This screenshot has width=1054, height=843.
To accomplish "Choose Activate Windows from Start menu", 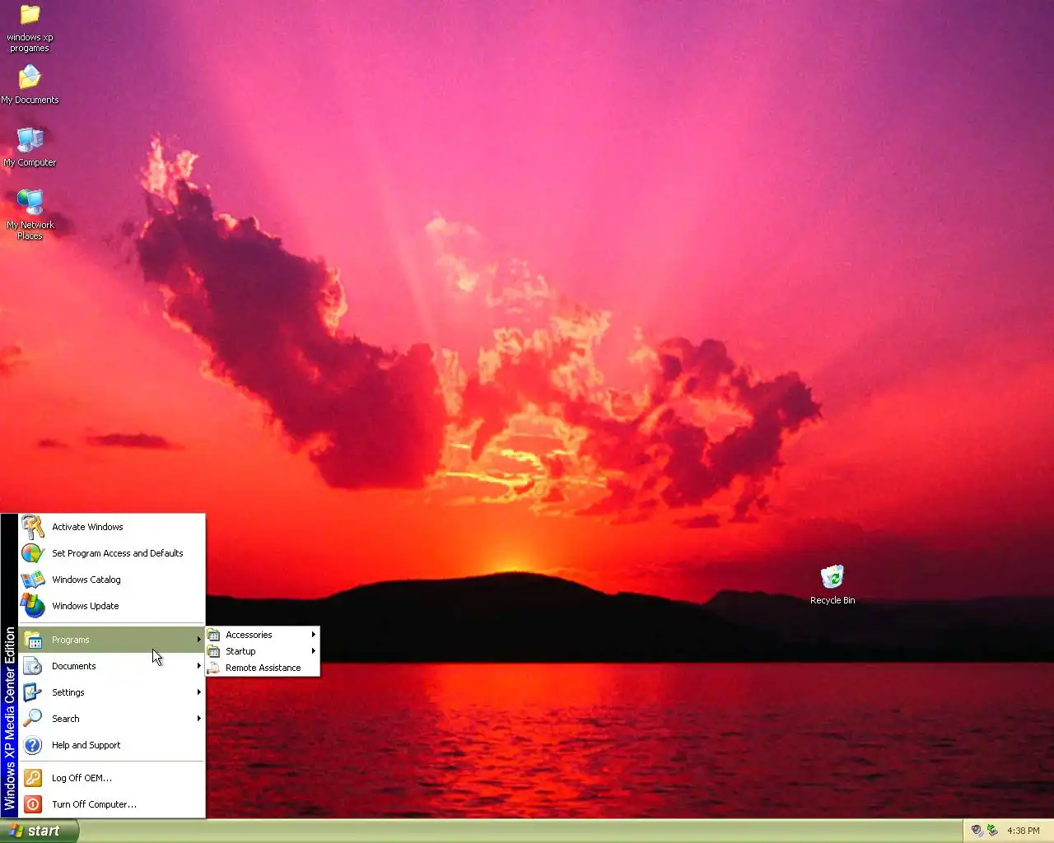I will point(111,527).
